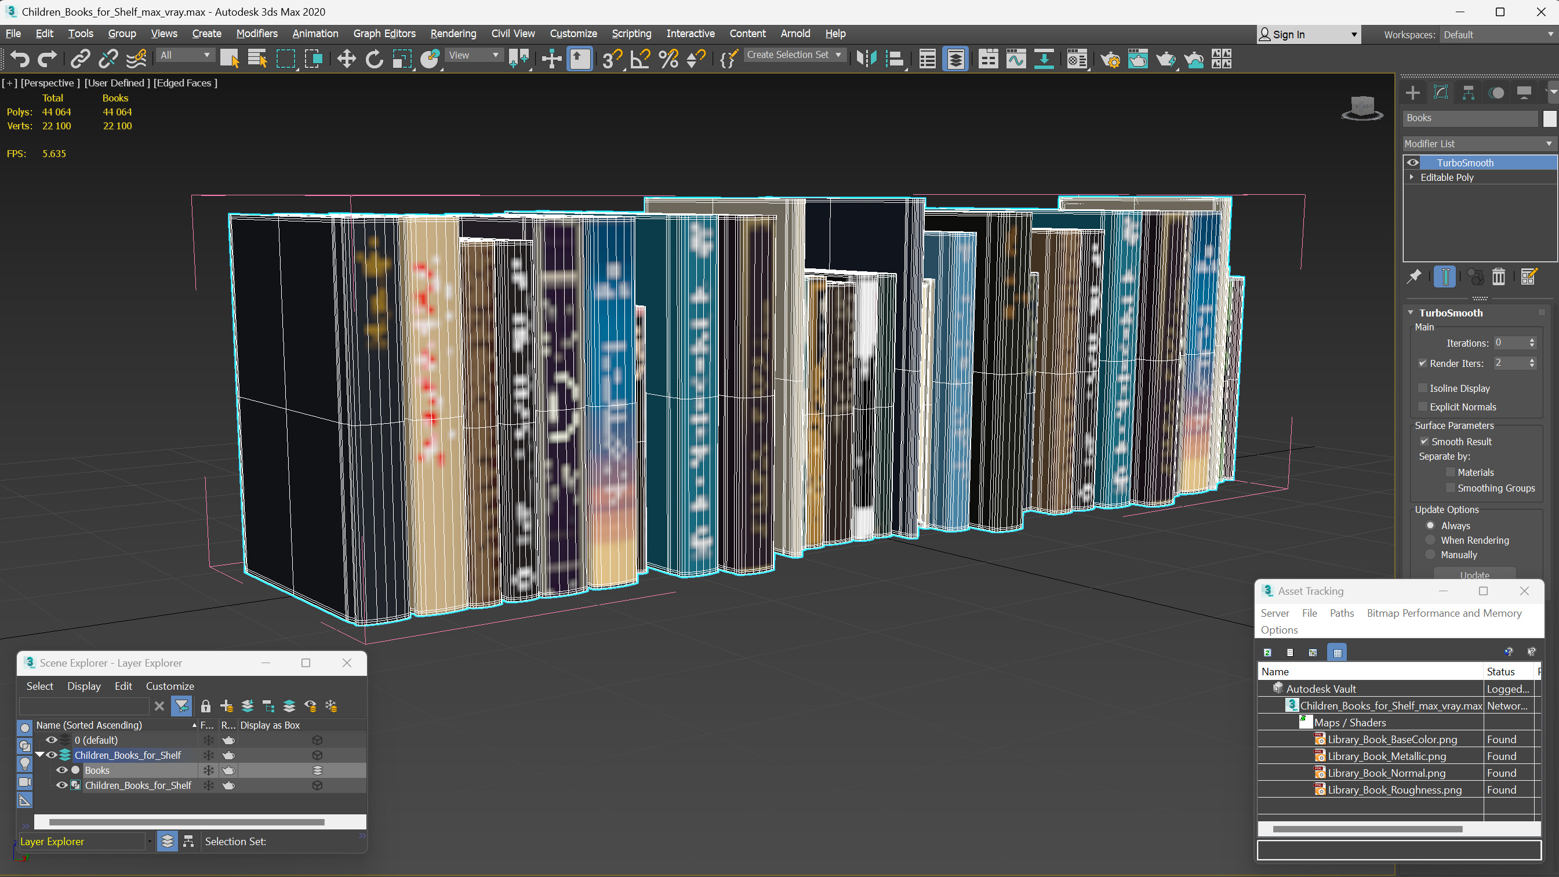Hide the Books object eye icon
Image resolution: width=1559 pixels, height=877 pixels.
click(x=61, y=770)
